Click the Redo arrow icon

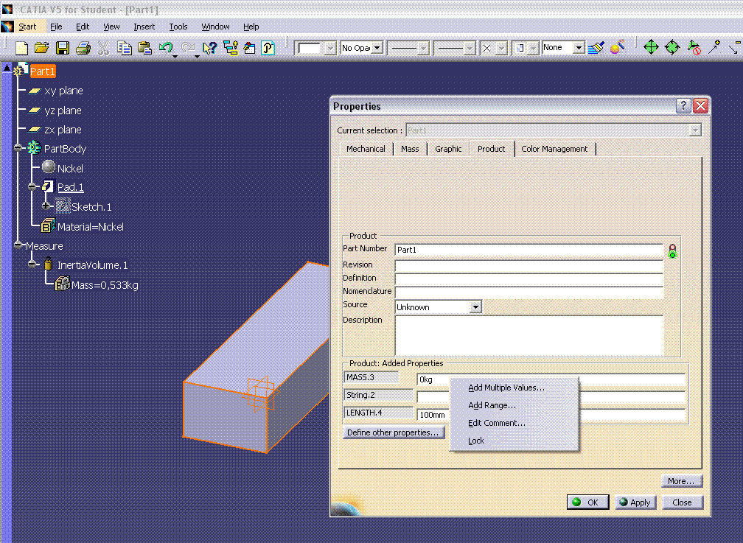coord(188,47)
